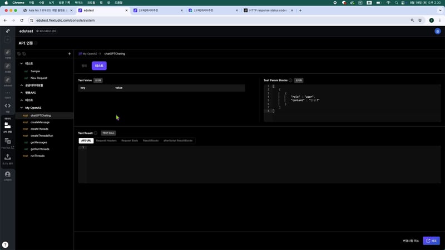This screenshot has height=250, width=445.
Task: Select the createThreads API request
Action: point(39,129)
